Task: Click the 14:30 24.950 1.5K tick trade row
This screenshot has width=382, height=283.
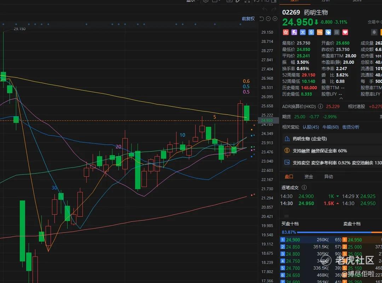Action: (x=309, y=203)
